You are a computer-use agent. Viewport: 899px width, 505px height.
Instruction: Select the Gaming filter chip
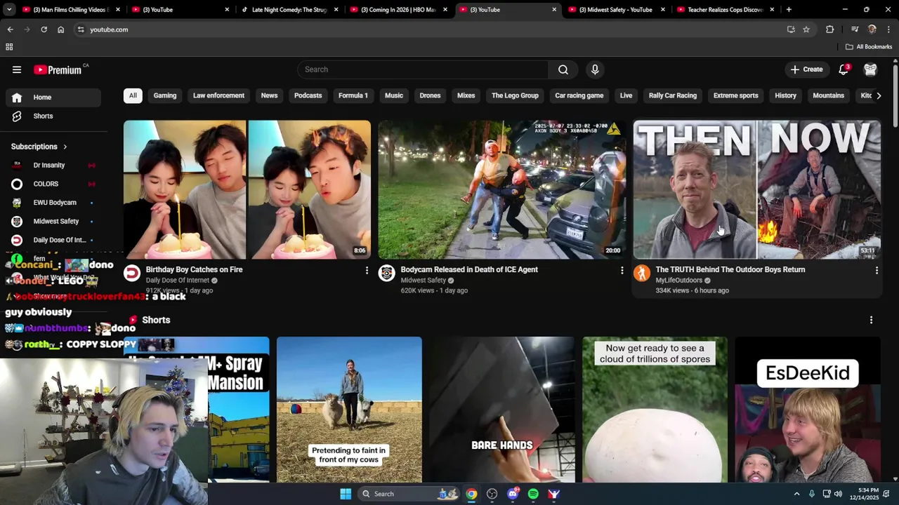click(x=165, y=95)
